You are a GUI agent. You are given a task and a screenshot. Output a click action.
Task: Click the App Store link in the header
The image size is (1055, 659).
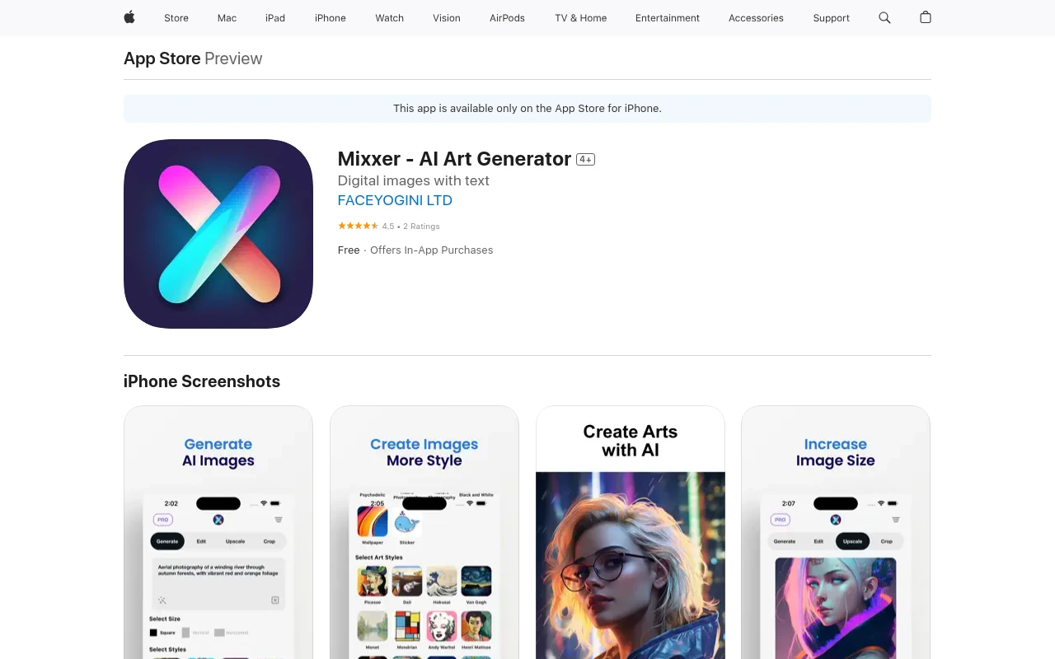(x=162, y=58)
